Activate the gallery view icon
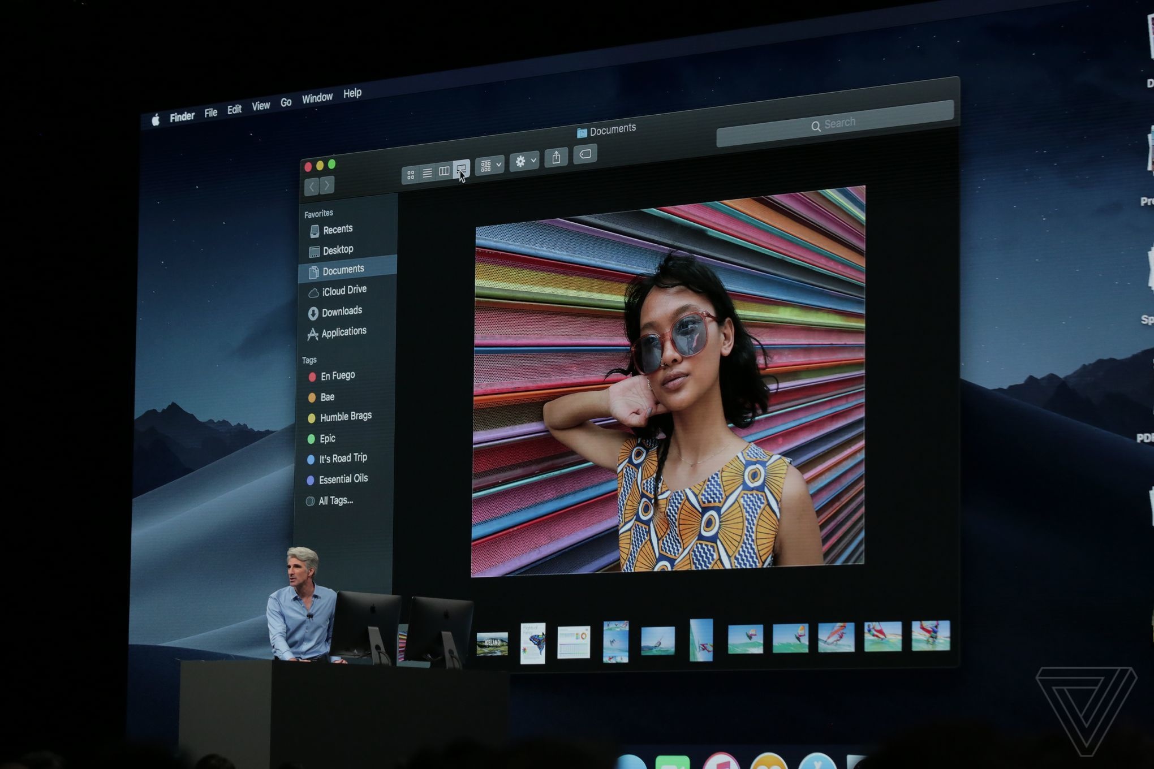This screenshot has height=769, width=1154. (461, 169)
